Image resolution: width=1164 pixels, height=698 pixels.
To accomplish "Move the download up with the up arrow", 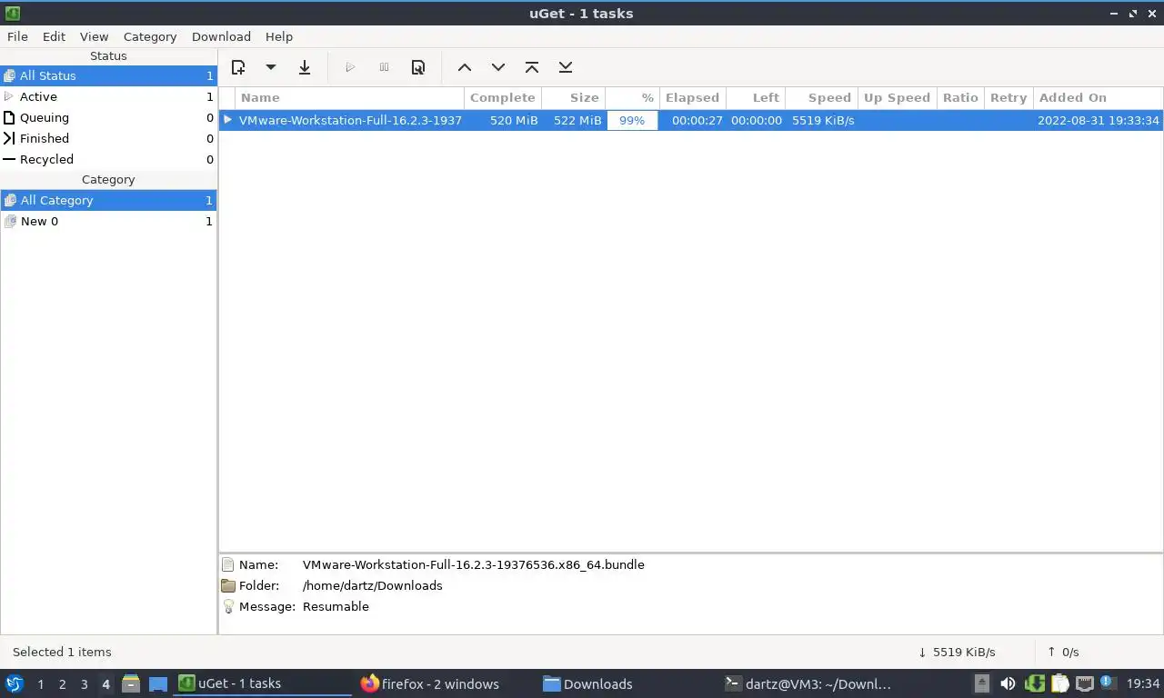I will [x=465, y=67].
